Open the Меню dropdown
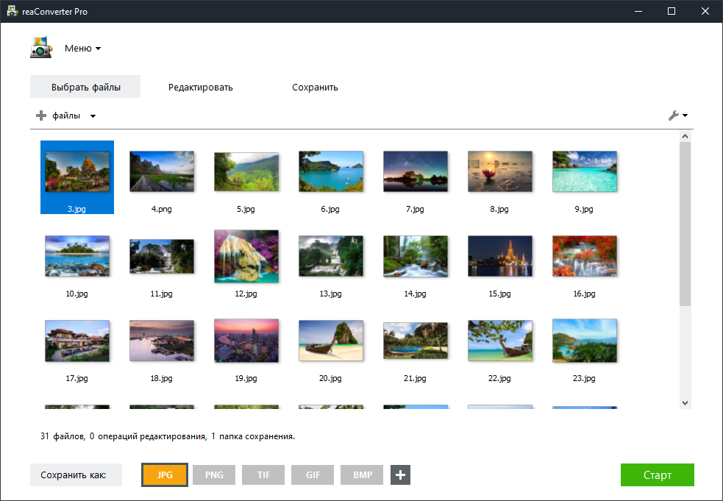 pyautogui.click(x=82, y=49)
